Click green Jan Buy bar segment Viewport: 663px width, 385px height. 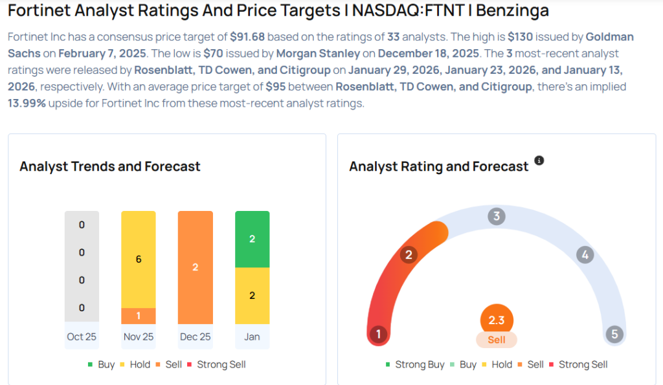pyautogui.click(x=252, y=239)
